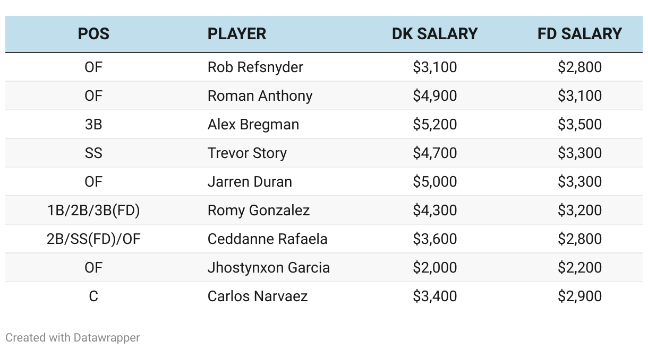Click the $3,500 FD salary value

(580, 125)
